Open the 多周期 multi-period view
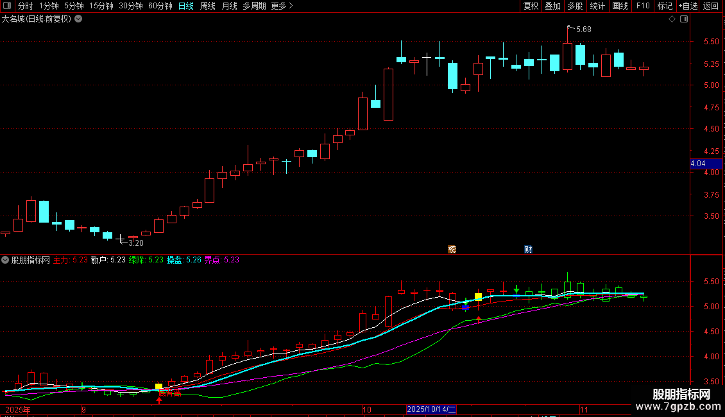725x417 pixels. [254, 6]
